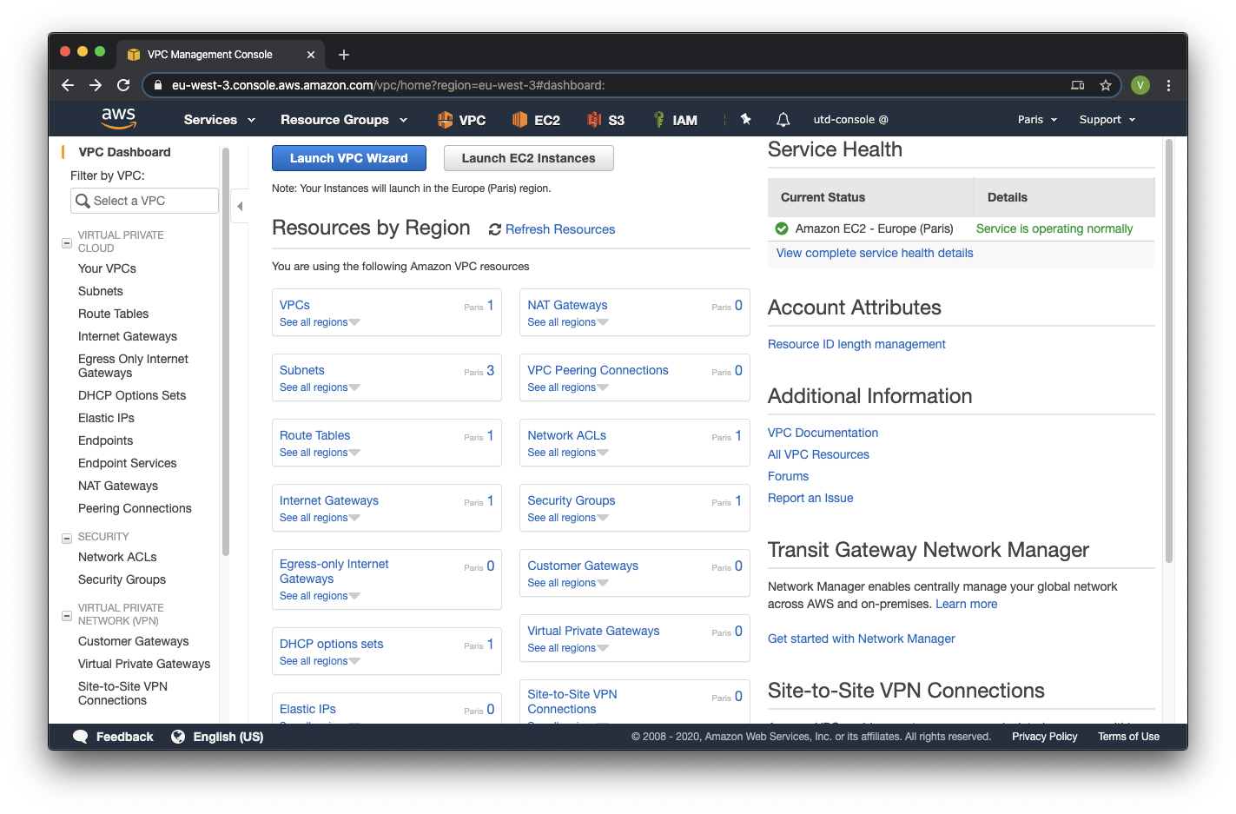Open the Resource Groups dropdown
This screenshot has height=814, width=1236.
point(344,120)
